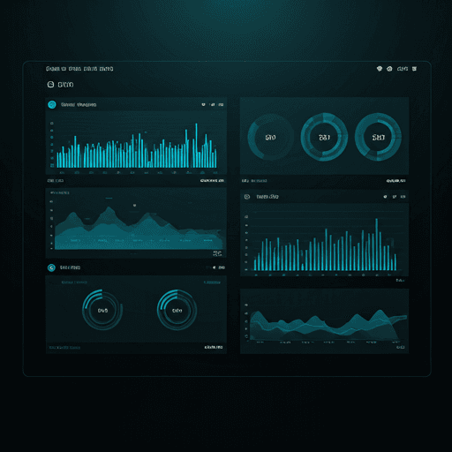This screenshot has height=452, width=452.
Task: Click the right footer link below the ring gauges
Action: point(214,348)
